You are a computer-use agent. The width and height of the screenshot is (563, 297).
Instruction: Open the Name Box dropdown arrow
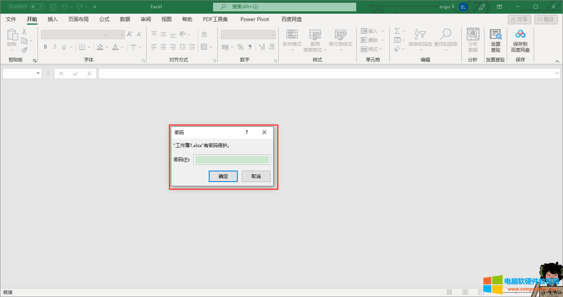(38, 74)
